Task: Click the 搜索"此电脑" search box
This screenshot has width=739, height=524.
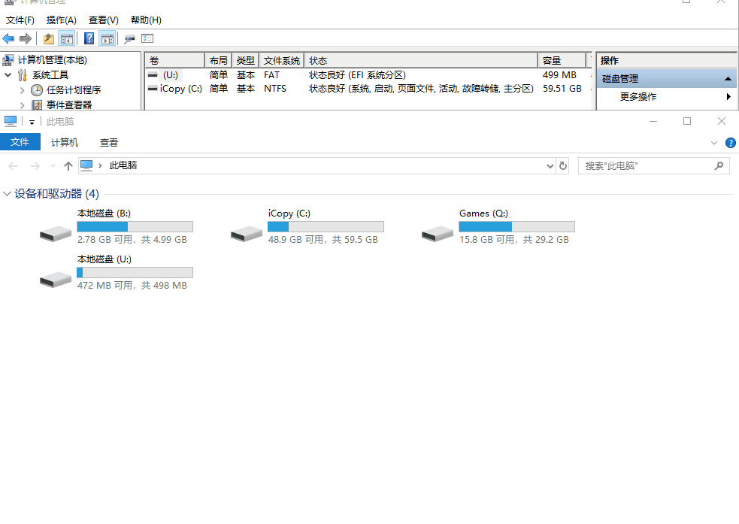Action: [x=647, y=165]
